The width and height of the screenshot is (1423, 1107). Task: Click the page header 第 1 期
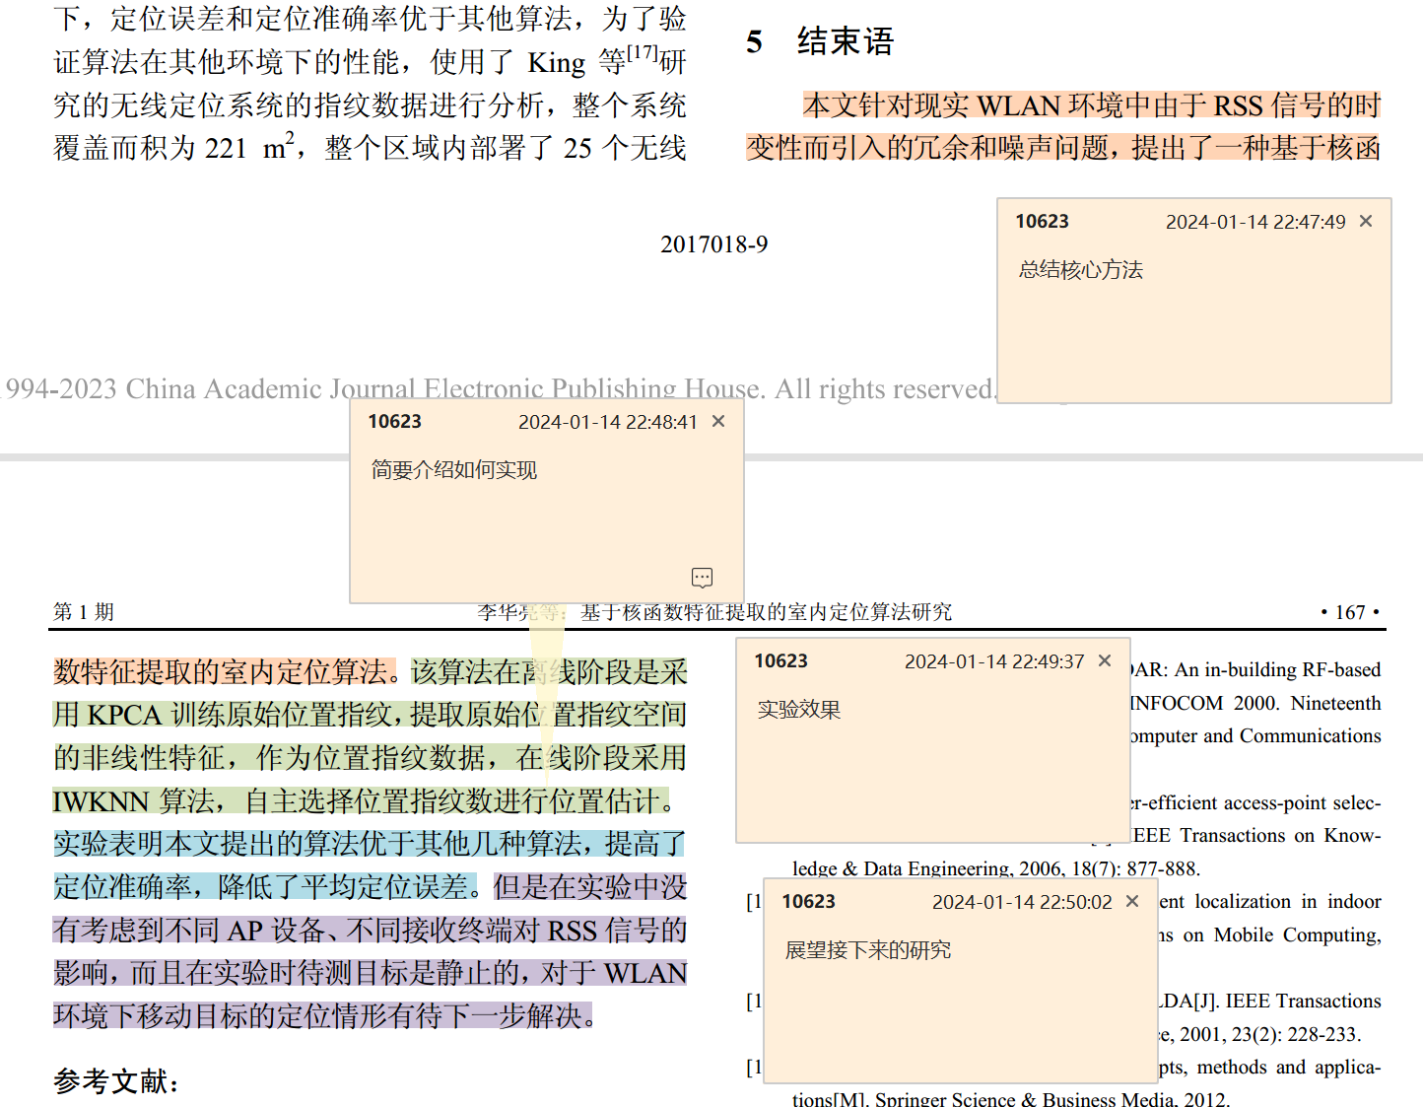coord(84,612)
